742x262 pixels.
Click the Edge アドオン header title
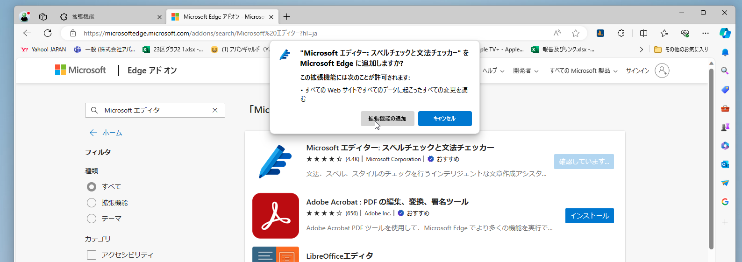coord(152,71)
